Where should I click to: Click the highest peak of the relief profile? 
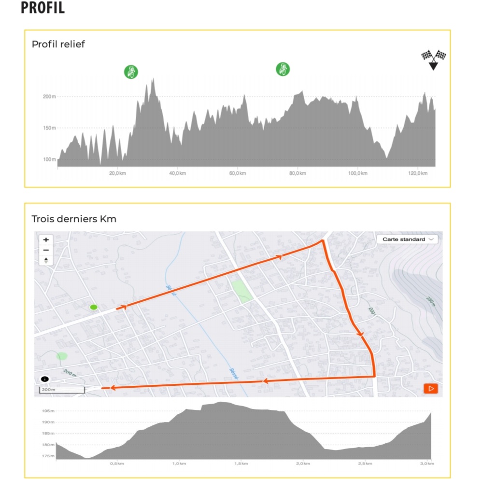153,79
